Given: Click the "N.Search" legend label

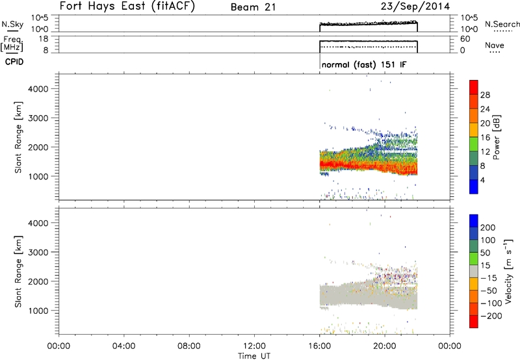Looking at the screenshot, I should point(502,24).
